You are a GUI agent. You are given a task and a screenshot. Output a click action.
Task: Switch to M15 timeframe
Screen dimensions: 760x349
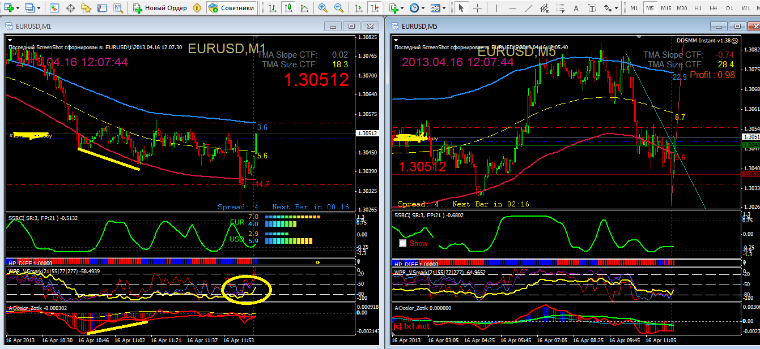coord(666,8)
